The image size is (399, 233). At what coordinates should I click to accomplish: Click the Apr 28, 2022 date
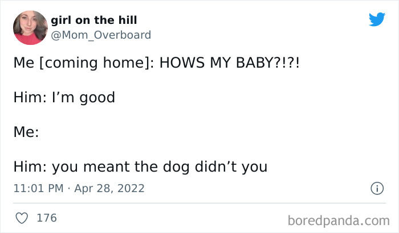[109, 188]
